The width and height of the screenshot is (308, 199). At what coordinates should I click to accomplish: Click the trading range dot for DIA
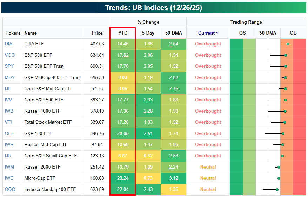click(x=288, y=44)
